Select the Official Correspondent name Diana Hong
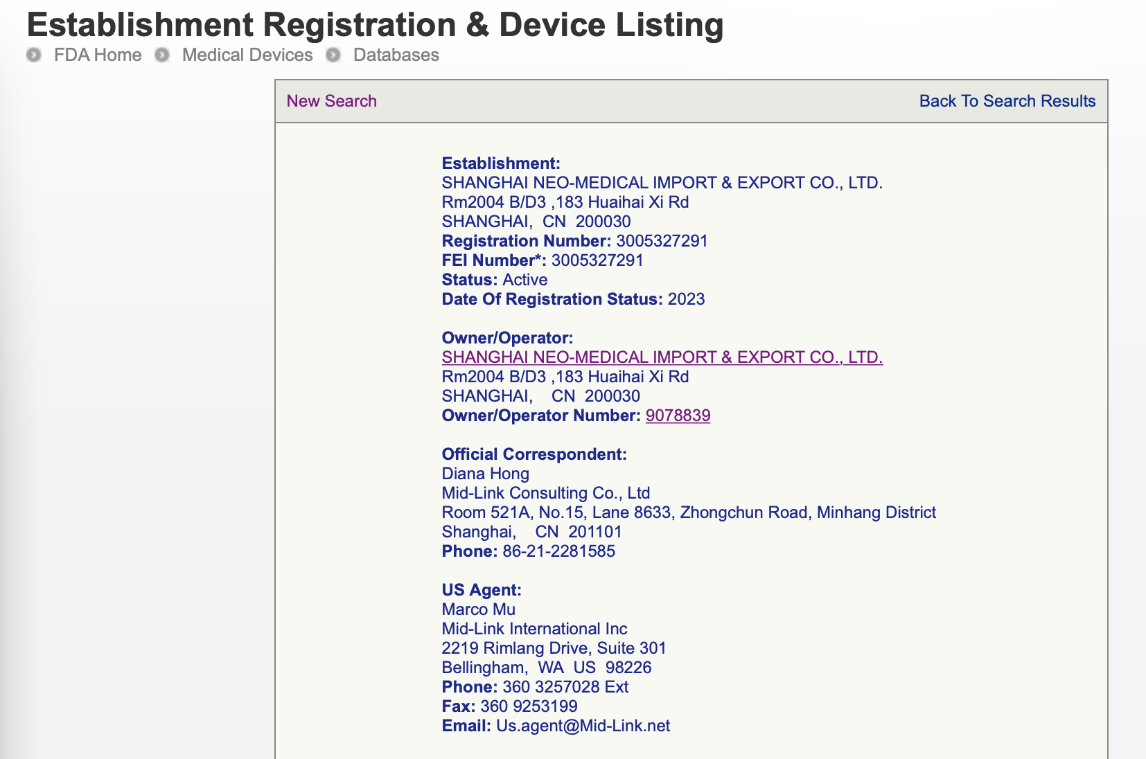1146x759 pixels. point(485,474)
